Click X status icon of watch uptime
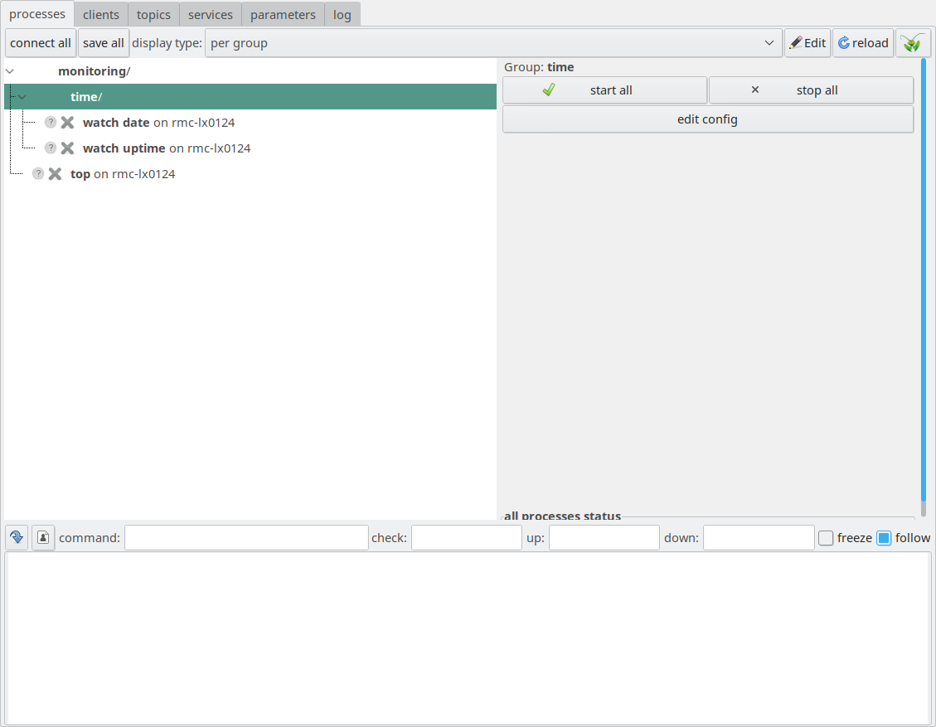The height and width of the screenshot is (727, 936). pos(67,148)
